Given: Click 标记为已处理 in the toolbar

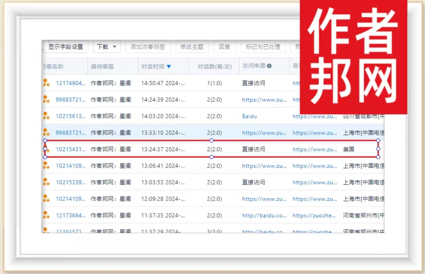Looking at the screenshot, I should [x=263, y=47].
